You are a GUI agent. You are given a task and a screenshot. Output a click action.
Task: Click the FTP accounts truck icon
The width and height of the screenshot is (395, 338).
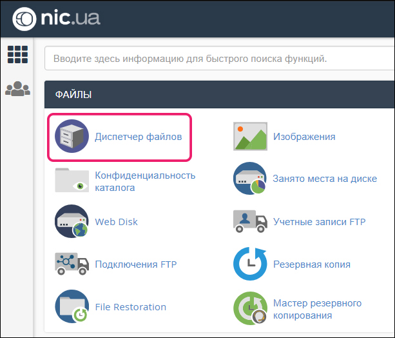pyautogui.click(x=250, y=222)
